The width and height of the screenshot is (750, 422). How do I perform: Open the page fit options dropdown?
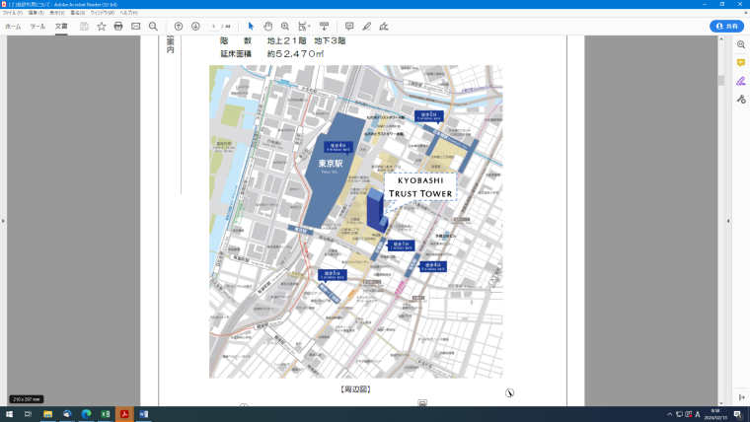304,27
